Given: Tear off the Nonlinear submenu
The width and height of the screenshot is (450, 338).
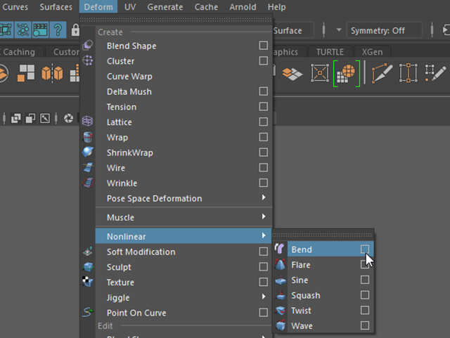Looking at the screenshot, I should pos(323,235).
